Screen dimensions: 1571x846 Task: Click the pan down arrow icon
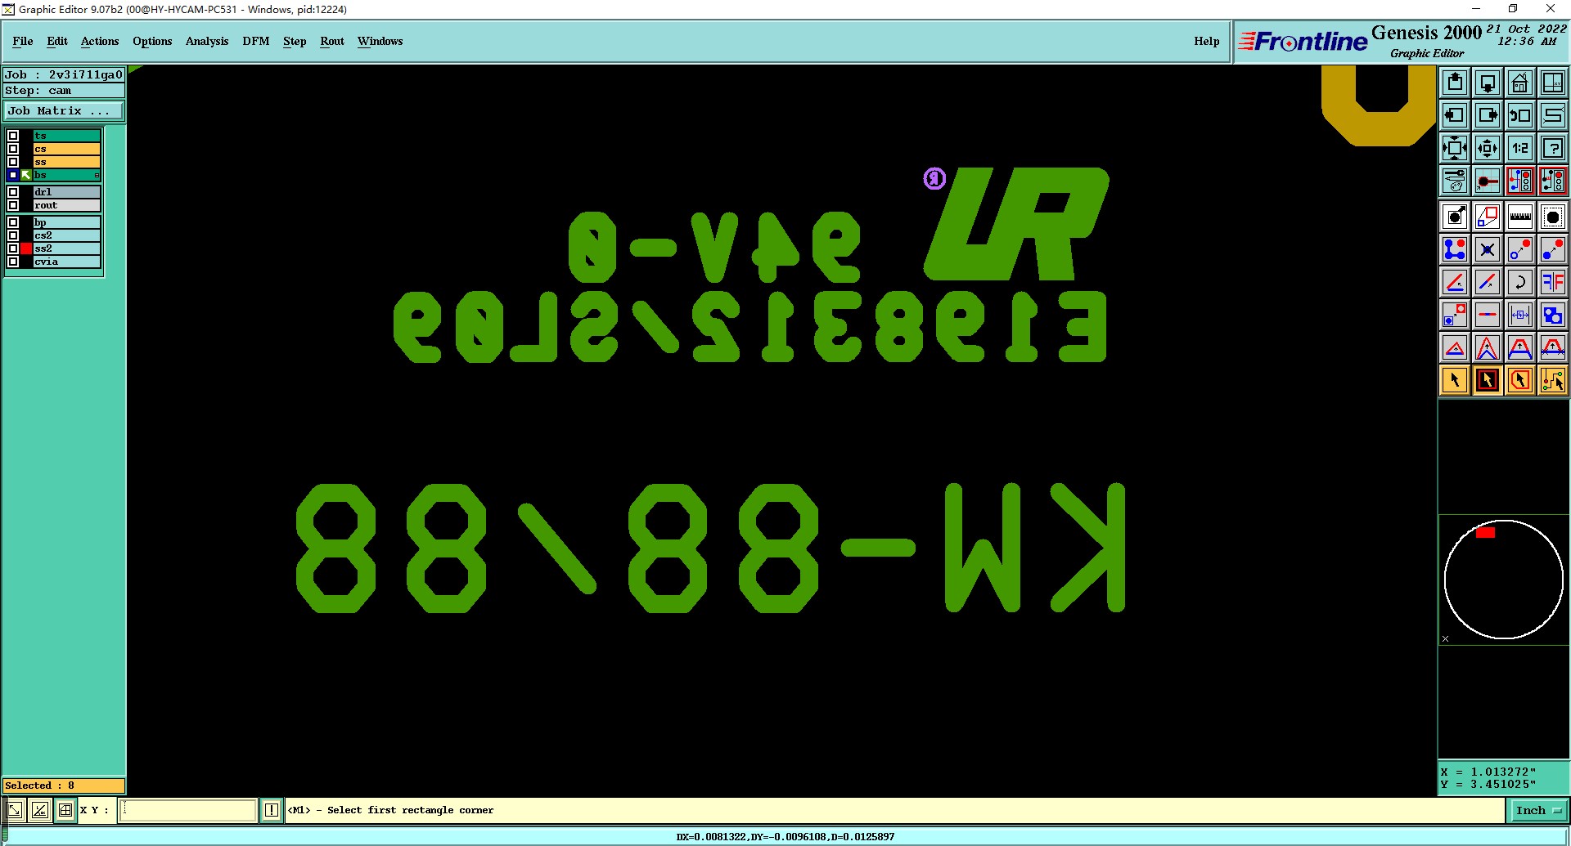[1488, 83]
